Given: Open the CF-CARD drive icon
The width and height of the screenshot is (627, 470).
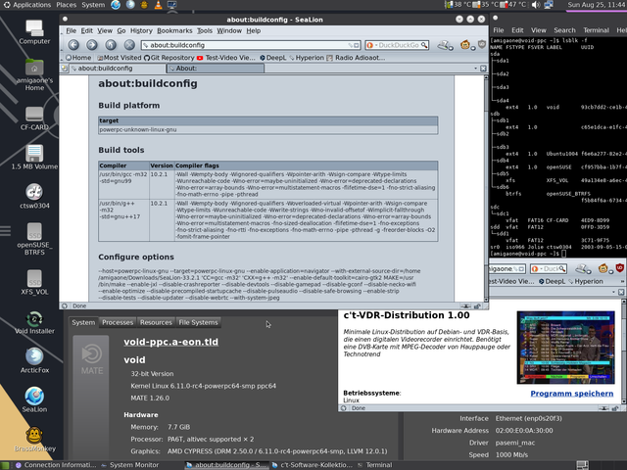Looking at the screenshot, I should point(34,118).
